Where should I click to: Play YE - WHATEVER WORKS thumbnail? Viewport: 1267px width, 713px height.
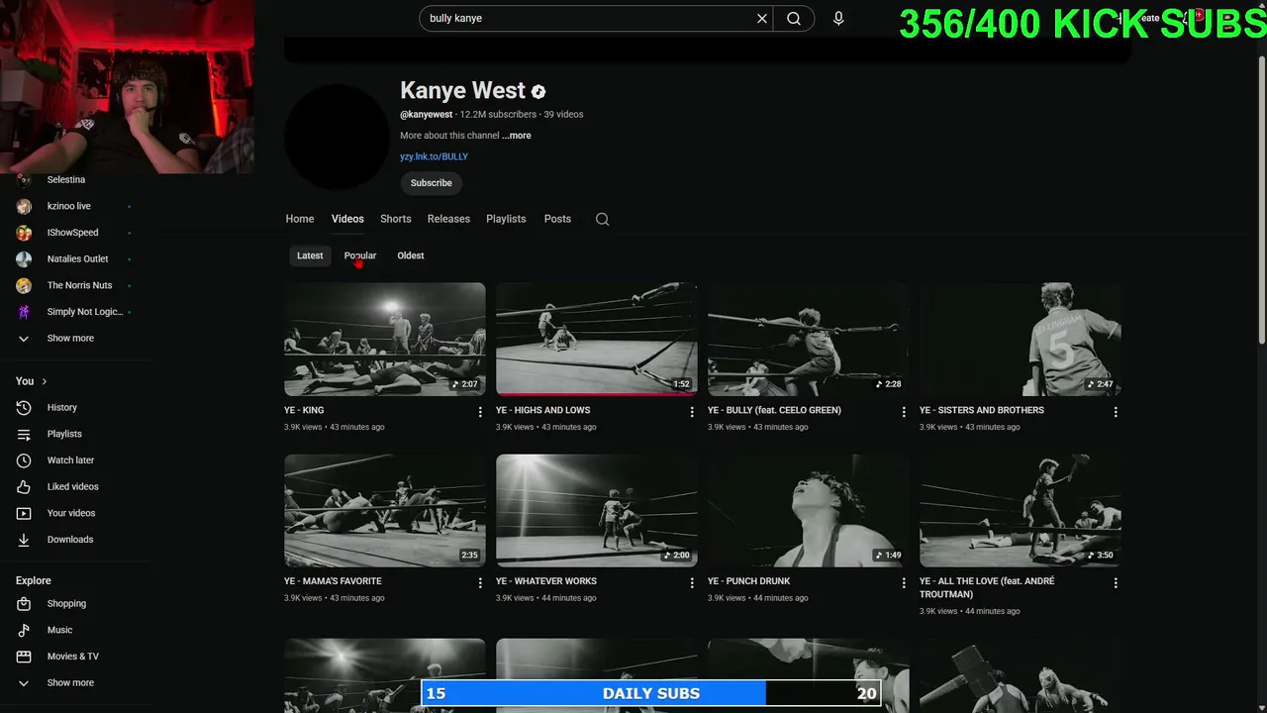tap(596, 510)
